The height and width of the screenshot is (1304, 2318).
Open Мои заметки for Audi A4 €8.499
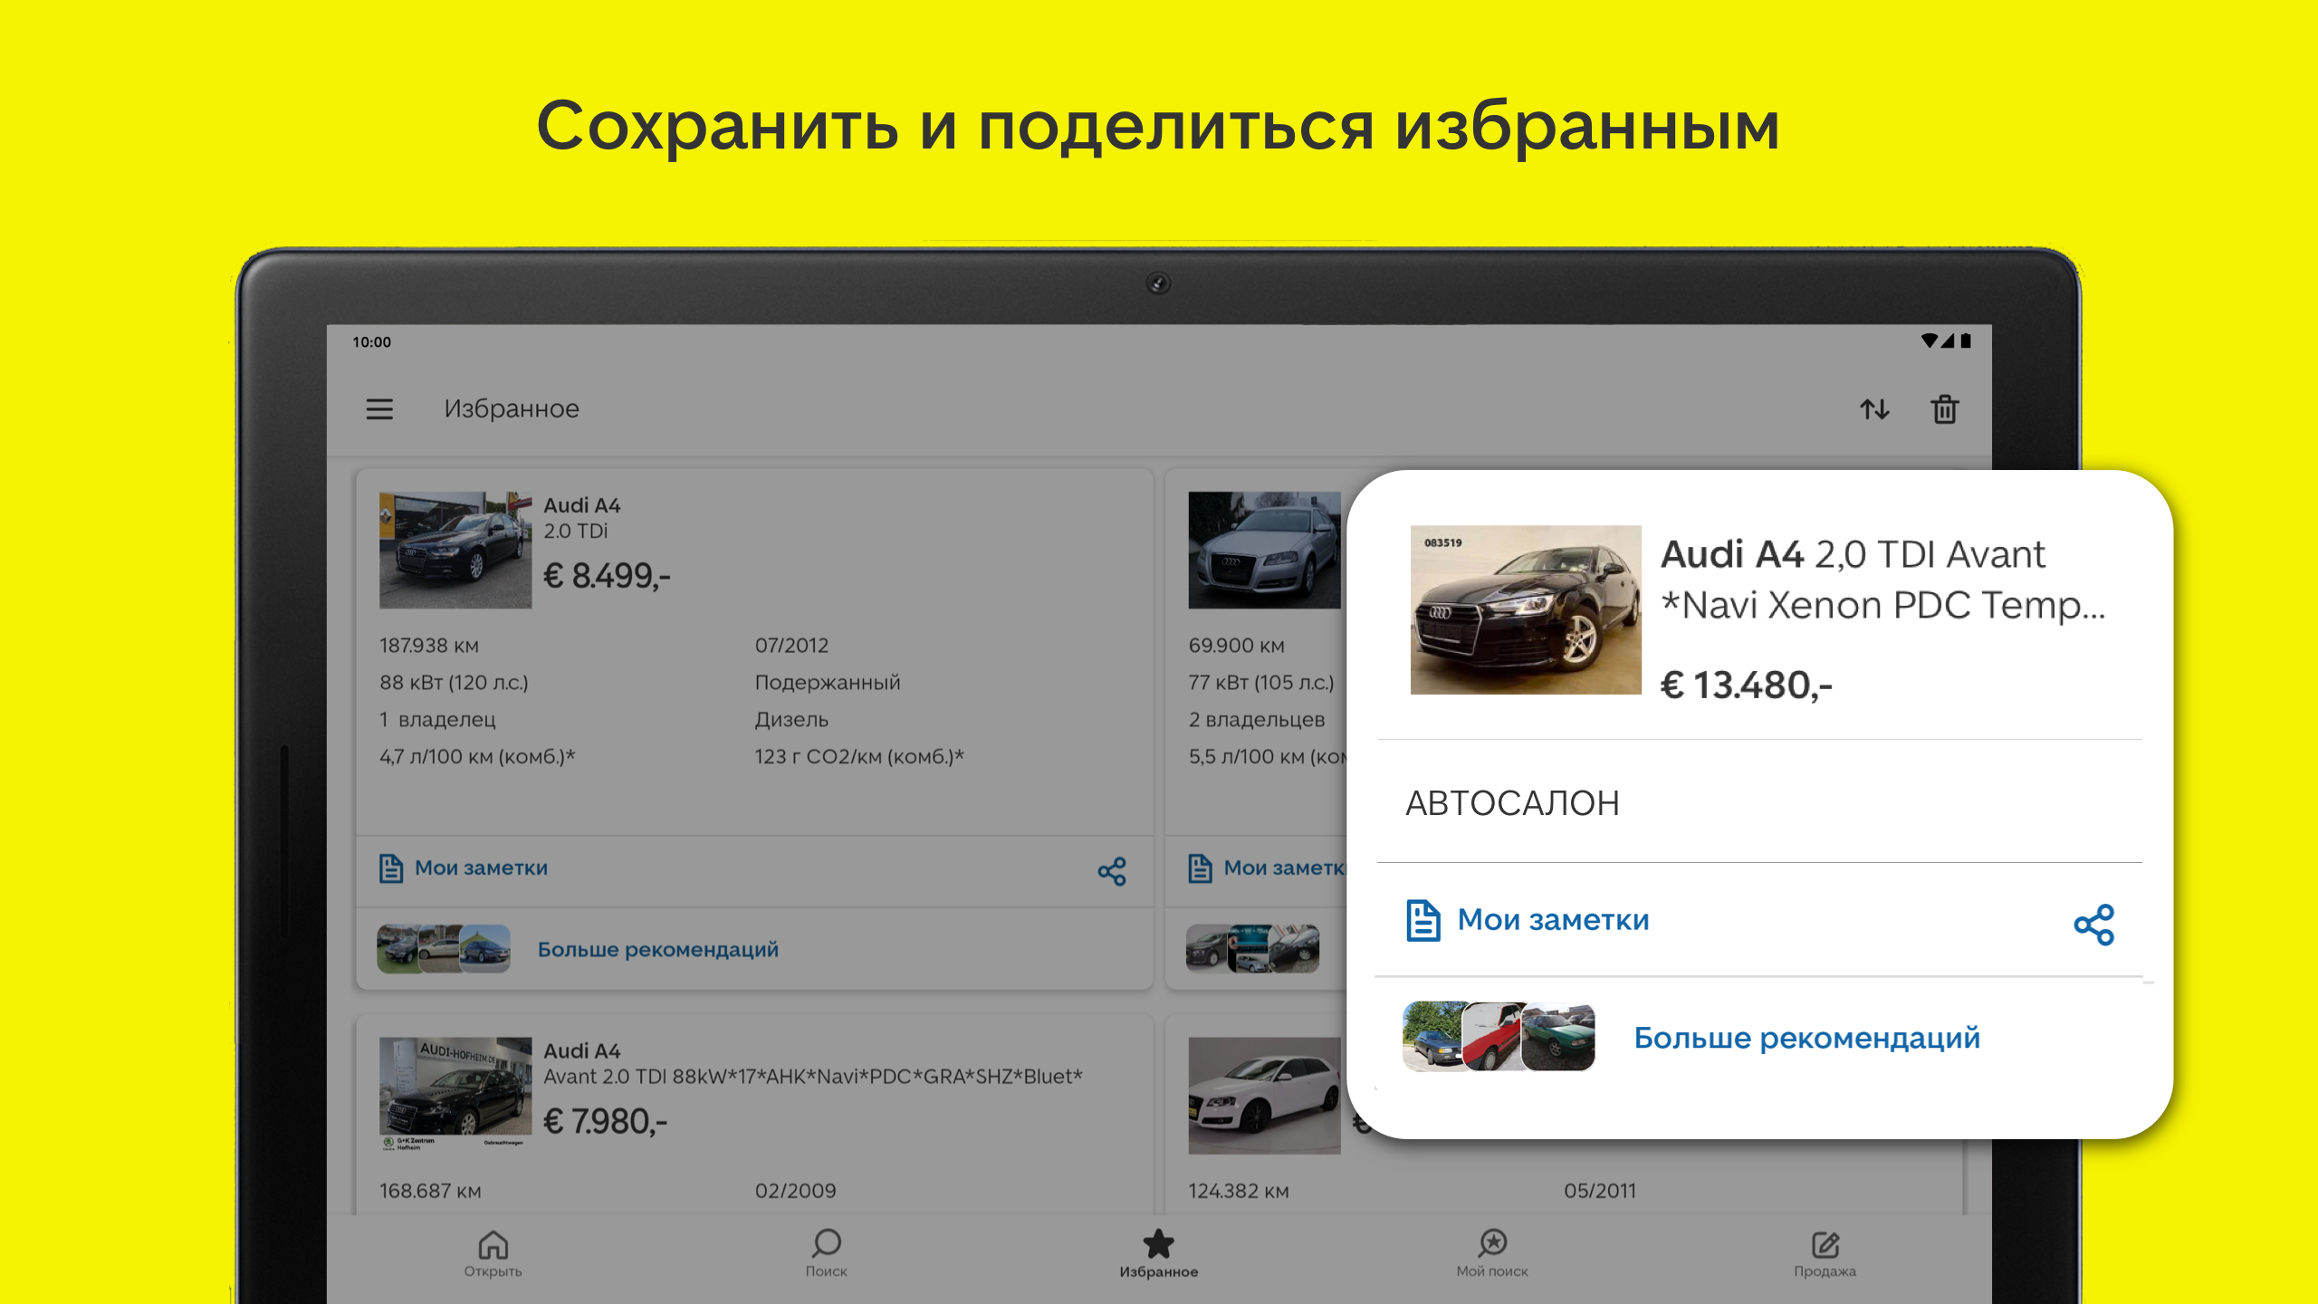[464, 868]
